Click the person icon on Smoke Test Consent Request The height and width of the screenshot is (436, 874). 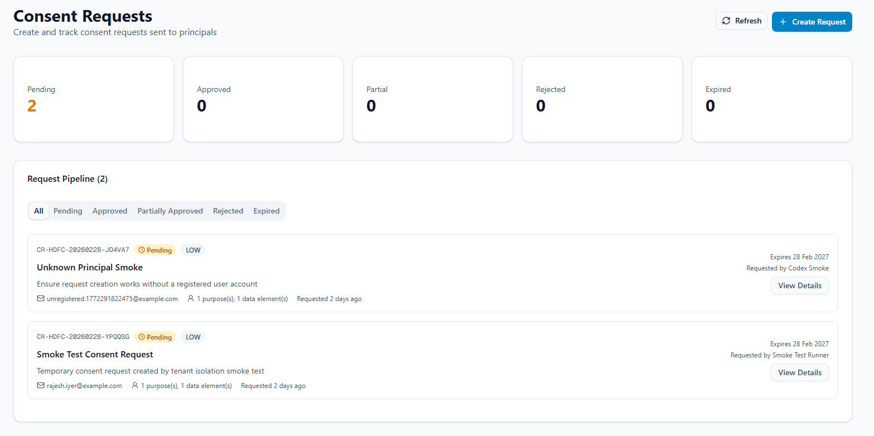135,385
